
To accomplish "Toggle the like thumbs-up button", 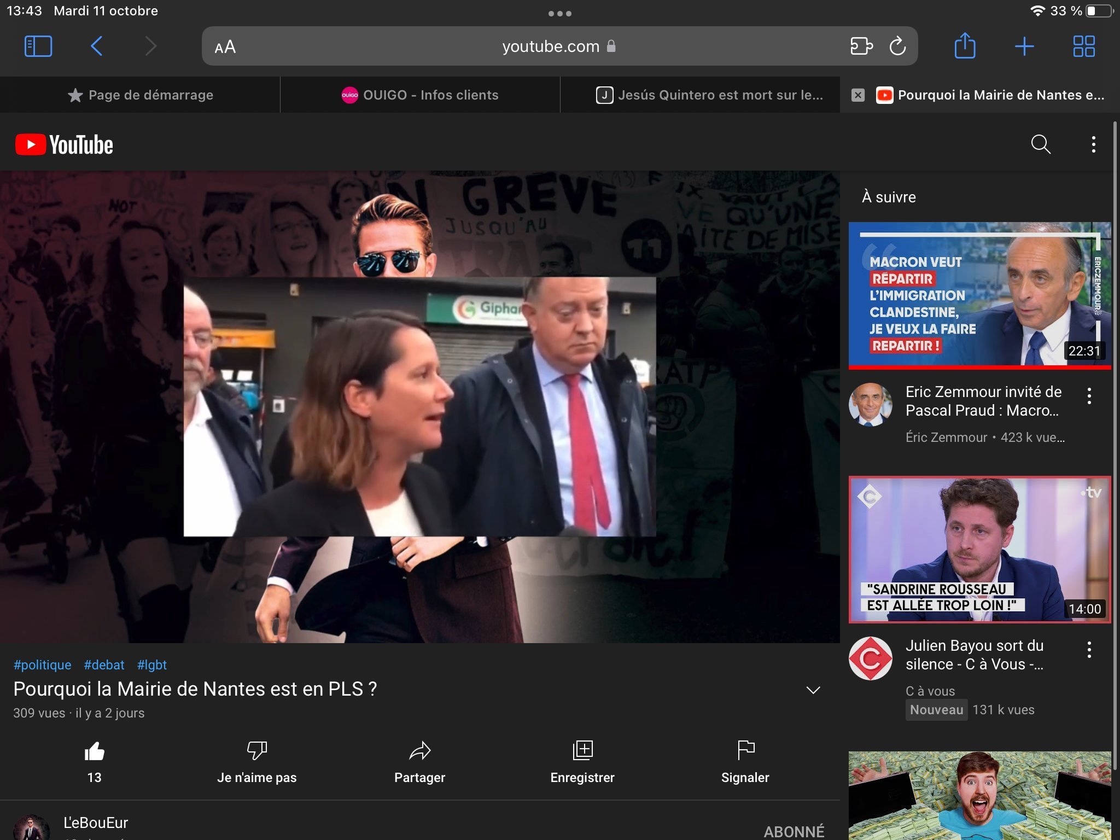I will (94, 751).
